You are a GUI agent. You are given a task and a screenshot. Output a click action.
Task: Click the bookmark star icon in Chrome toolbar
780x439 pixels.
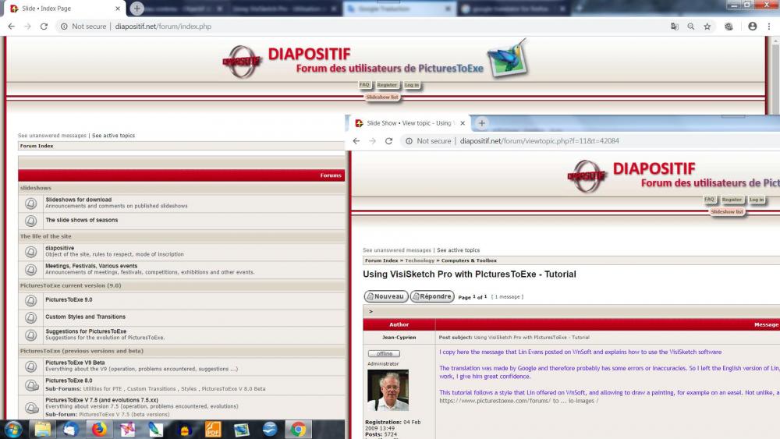(707, 27)
